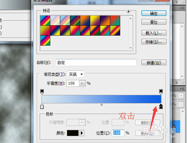This screenshot has width=187, height=143.
Task: Click the 复位 button
Action: tap(154, 22)
